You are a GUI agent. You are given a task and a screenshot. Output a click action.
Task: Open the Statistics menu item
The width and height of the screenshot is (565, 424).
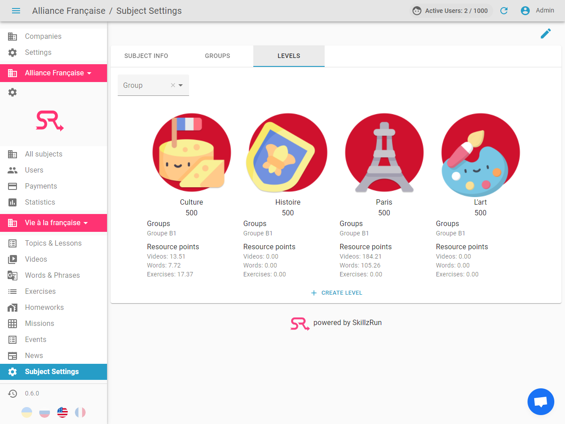pos(54,202)
